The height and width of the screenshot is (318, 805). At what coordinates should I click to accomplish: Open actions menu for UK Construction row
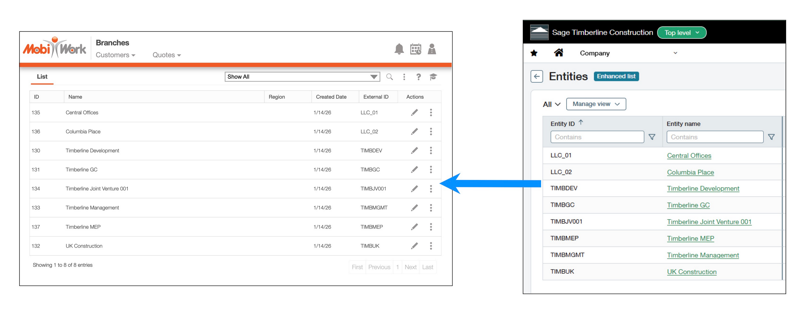[x=431, y=246]
